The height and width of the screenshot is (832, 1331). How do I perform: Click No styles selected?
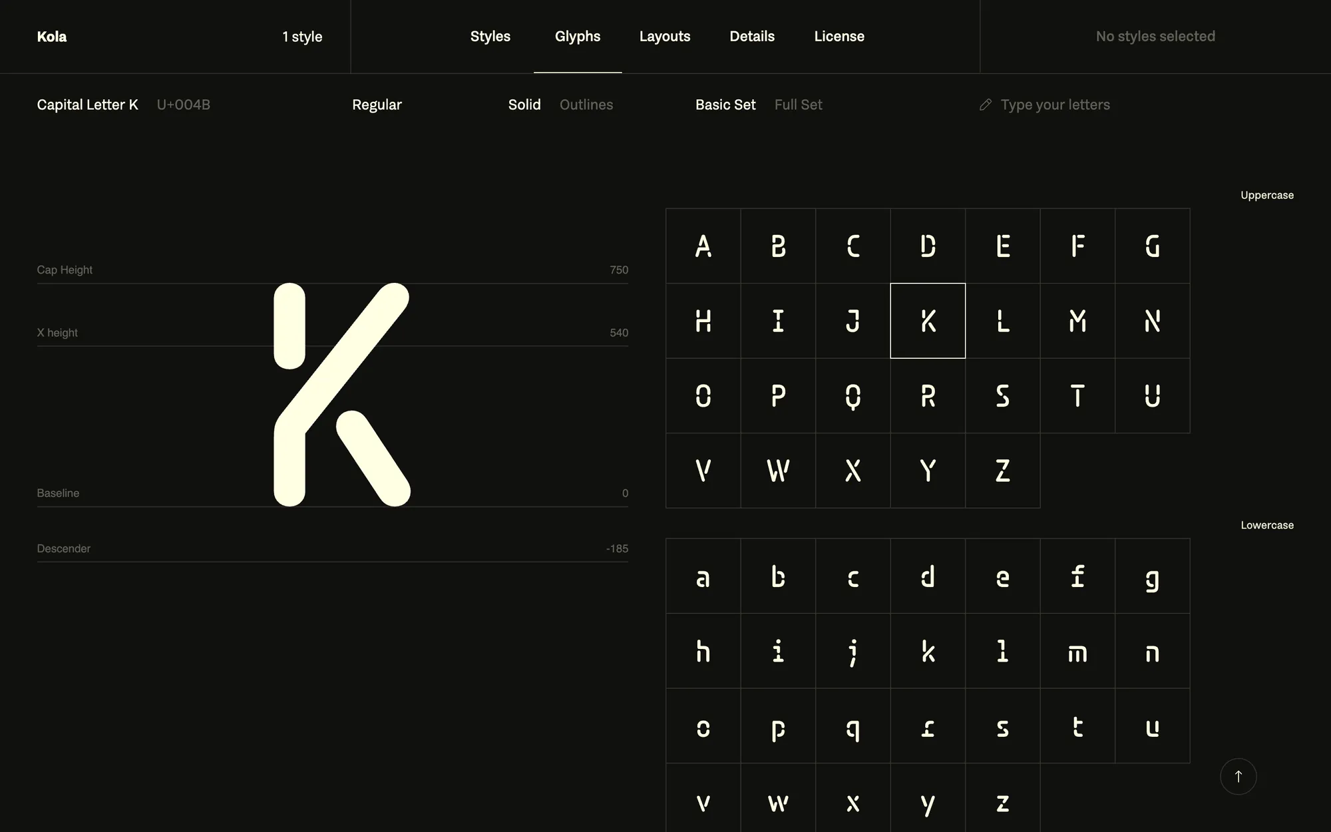pyautogui.click(x=1155, y=37)
